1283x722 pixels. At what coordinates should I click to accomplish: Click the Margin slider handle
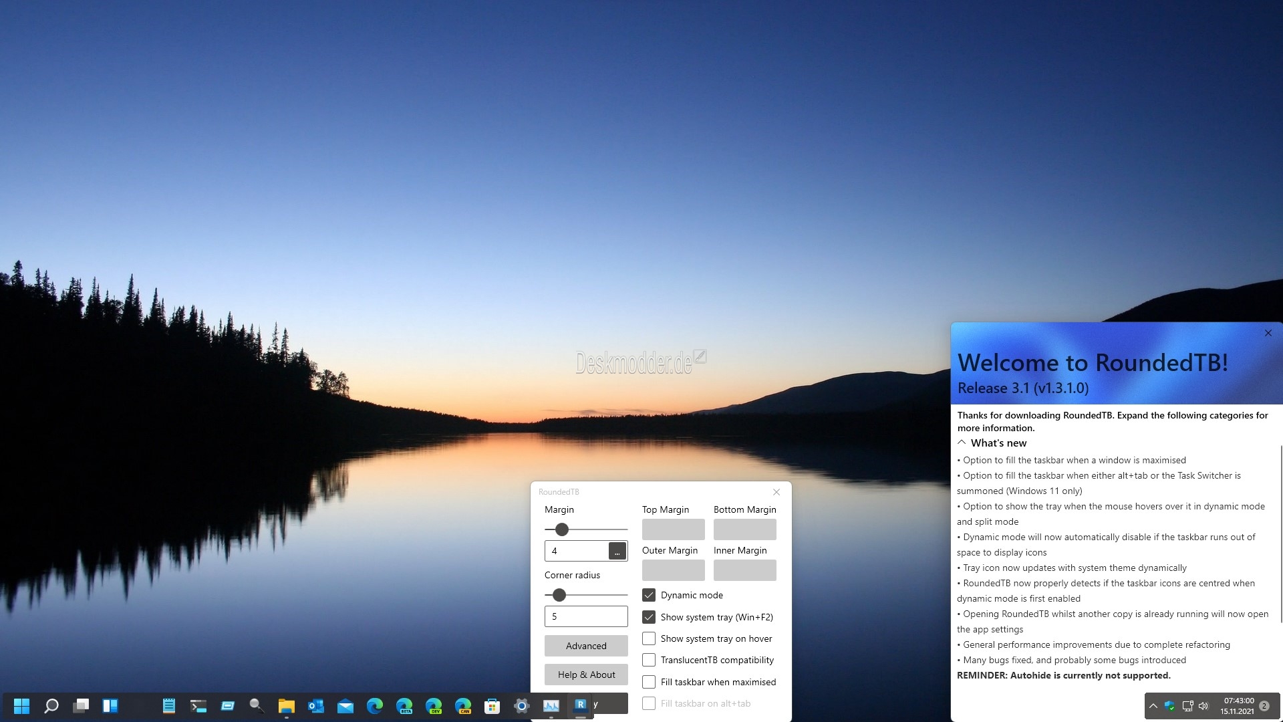(x=562, y=529)
